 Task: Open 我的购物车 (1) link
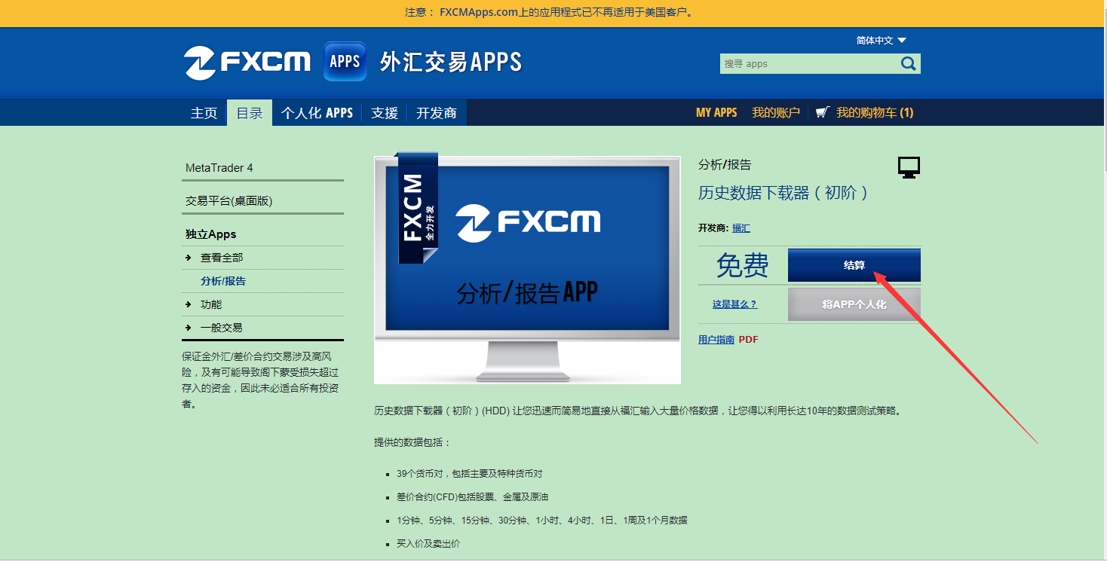875,112
